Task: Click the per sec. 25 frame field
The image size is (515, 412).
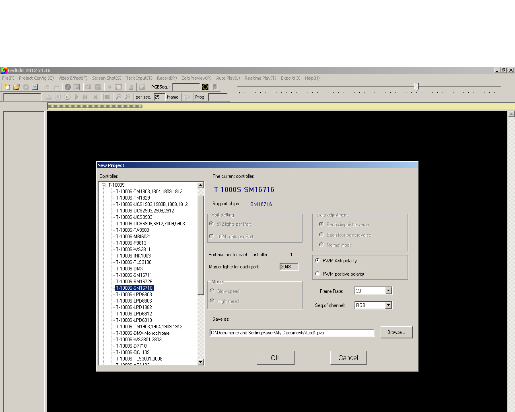Action: [159, 97]
